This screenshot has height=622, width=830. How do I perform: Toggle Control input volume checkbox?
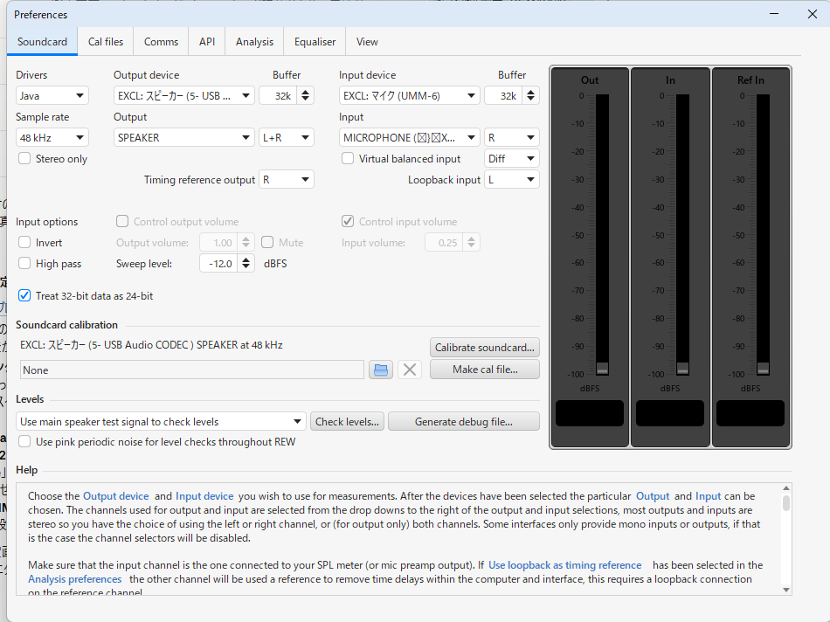click(348, 221)
